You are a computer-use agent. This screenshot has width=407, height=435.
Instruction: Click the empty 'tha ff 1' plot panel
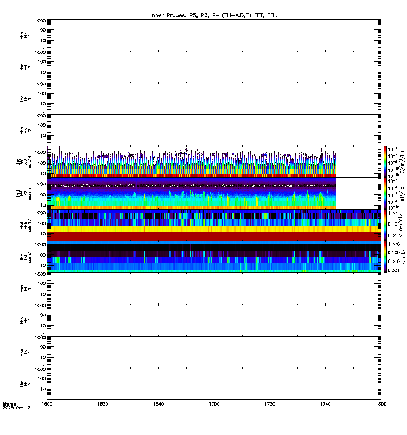pos(214,35)
